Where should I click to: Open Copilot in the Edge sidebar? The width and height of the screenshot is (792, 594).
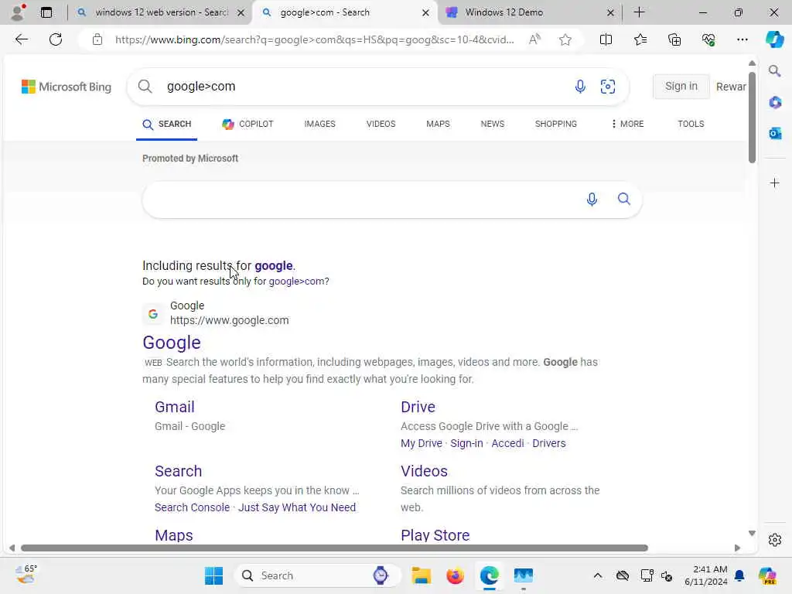coord(774,39)
